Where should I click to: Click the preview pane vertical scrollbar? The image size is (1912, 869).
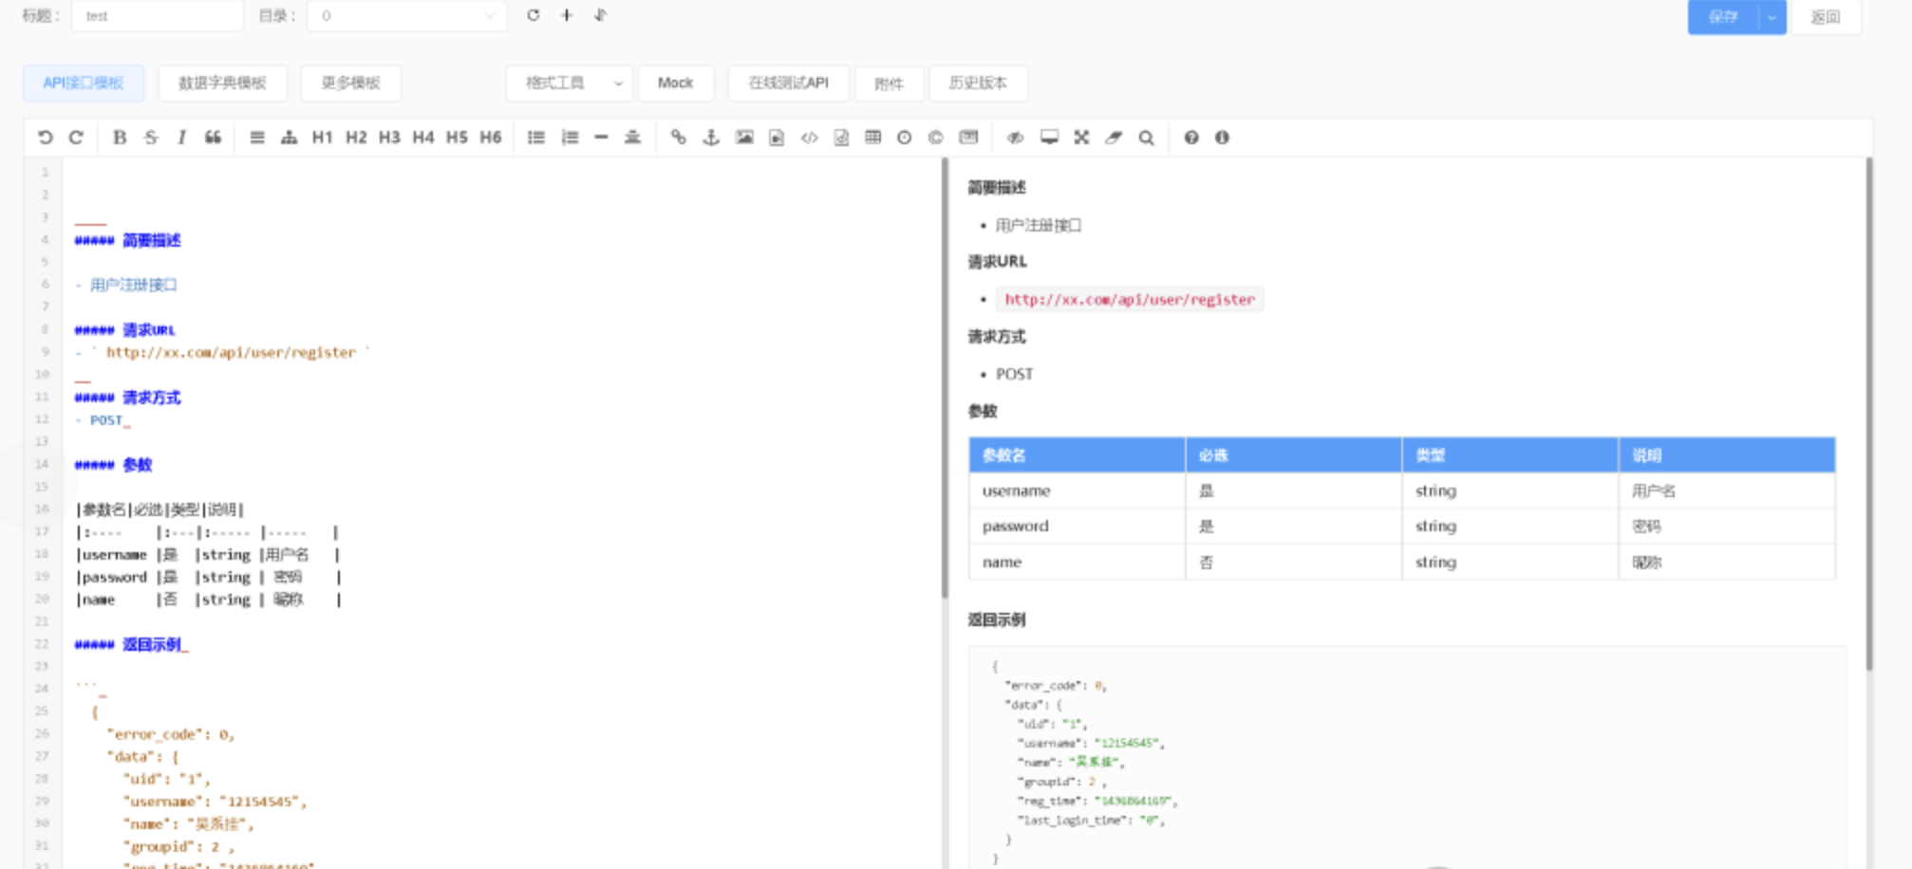coord(1869,415)
